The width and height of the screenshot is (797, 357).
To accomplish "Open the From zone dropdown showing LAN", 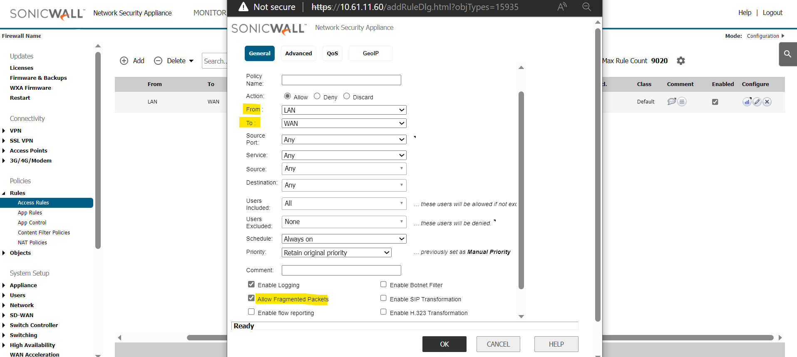I will 344,110.
